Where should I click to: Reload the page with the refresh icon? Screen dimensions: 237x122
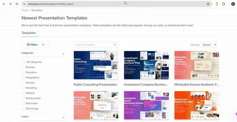(x=17, y=4)
